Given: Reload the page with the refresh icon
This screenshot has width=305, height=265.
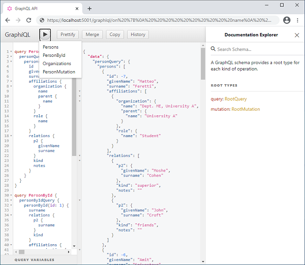Looking at the screenshot, I should click(29, 20).
